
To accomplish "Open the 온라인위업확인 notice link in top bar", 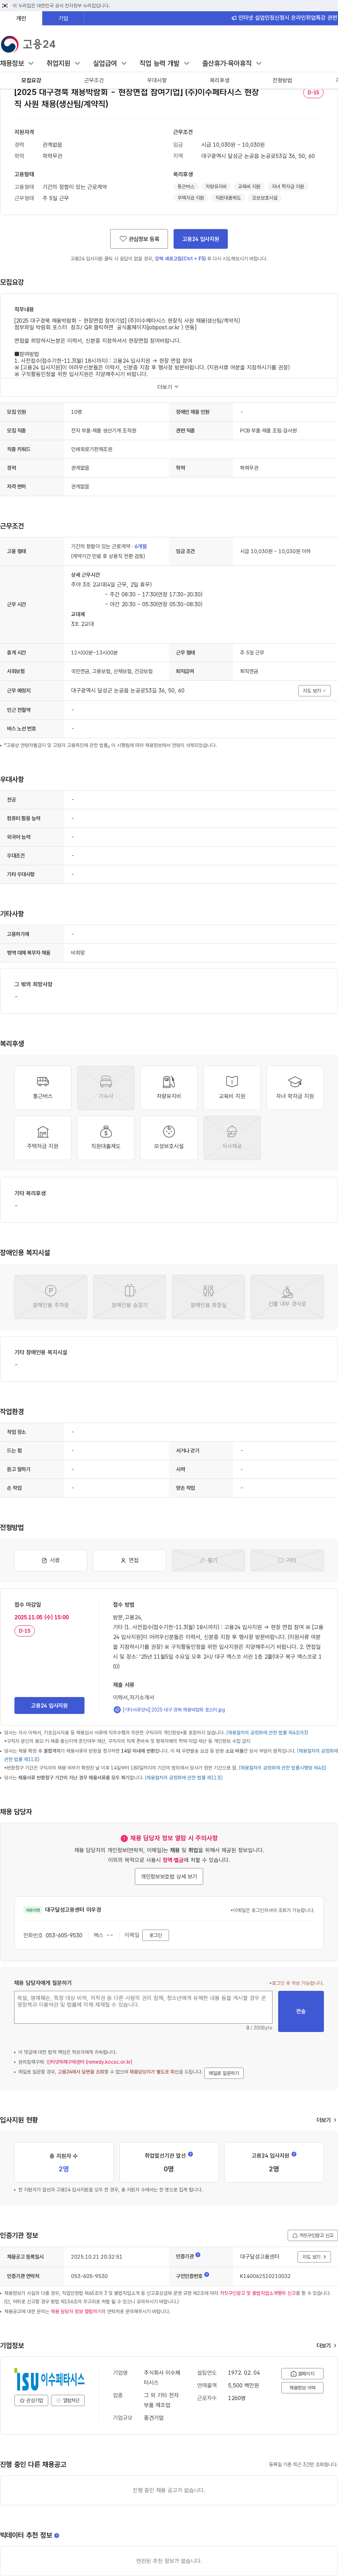I will tap(284, 18).
